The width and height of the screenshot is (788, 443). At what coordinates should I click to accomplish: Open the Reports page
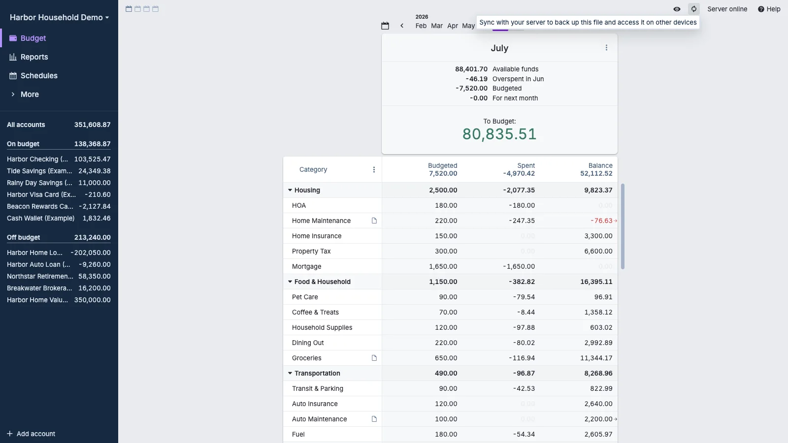pos(59,57)
